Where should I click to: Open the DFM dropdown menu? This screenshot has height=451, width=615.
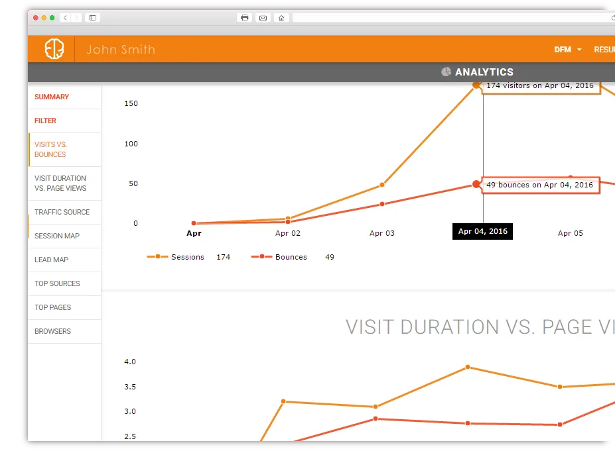coord(567,49)
